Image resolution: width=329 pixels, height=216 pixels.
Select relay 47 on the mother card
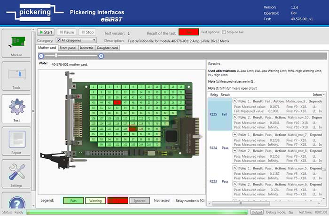[125, 102]
